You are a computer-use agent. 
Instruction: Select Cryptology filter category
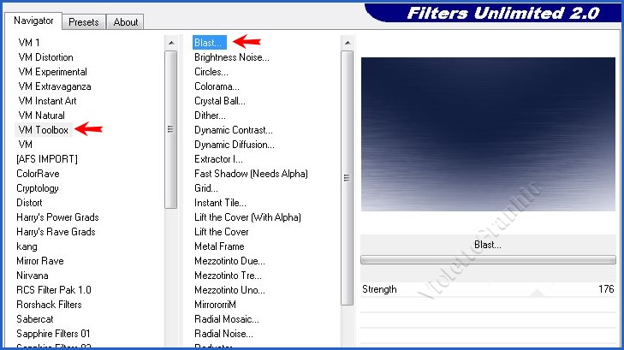point(38,188)
